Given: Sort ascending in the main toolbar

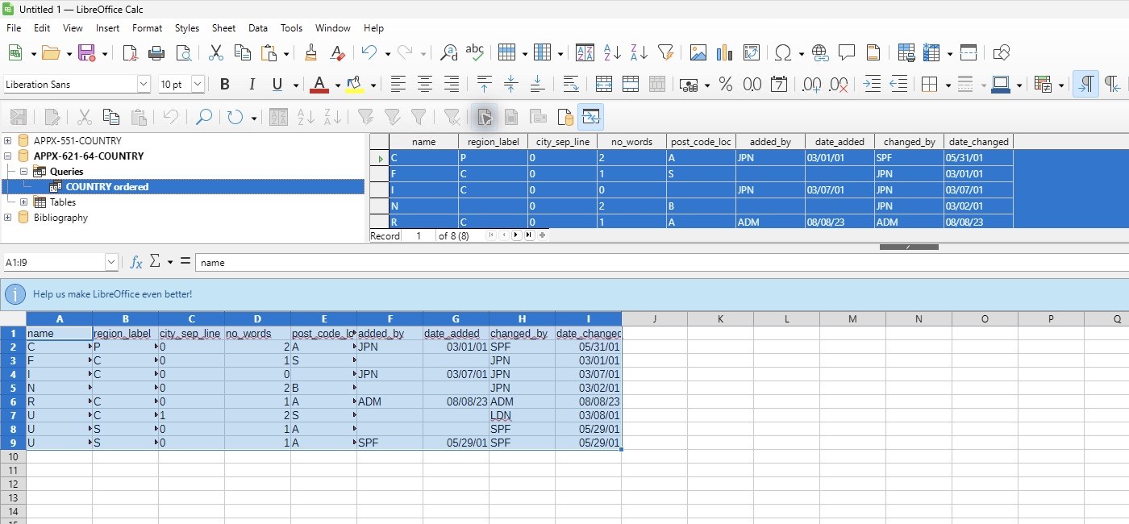Looking at the screenshot, I should 612,52.
